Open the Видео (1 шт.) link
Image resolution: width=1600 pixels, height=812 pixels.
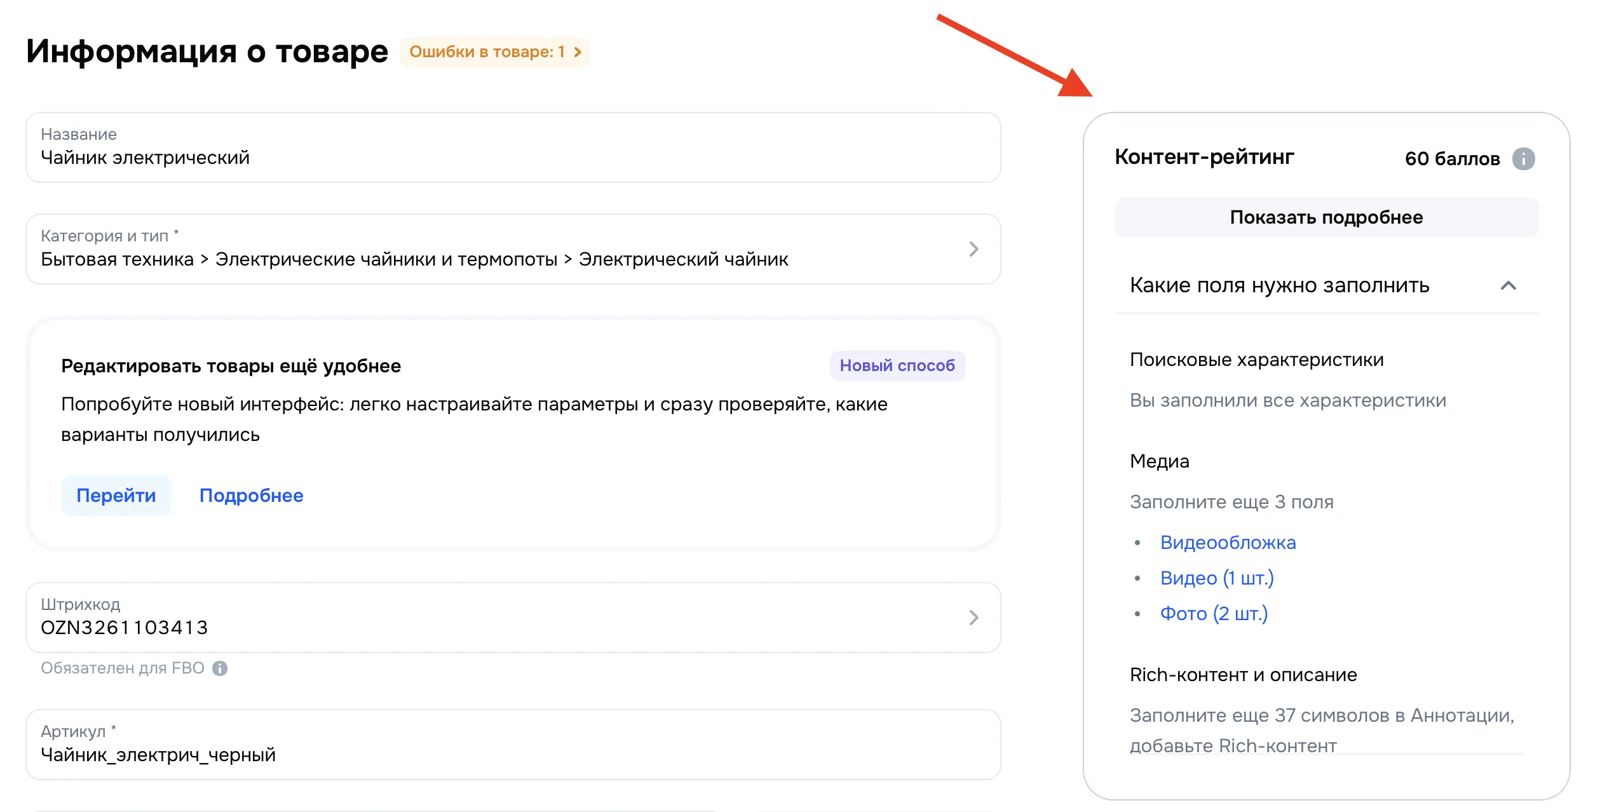1217,578
